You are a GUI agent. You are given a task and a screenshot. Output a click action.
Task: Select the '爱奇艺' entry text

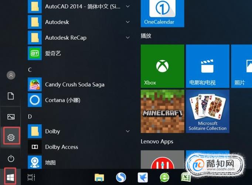(53, 53)
